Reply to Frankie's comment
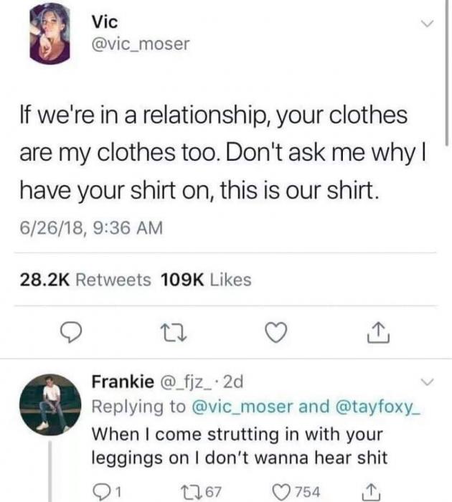The width and height of the screenshot is (452, 502). coord(102,490)
